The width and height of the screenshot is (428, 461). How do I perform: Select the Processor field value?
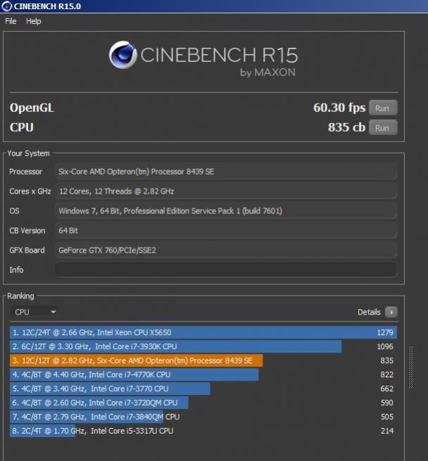point(226,172)
